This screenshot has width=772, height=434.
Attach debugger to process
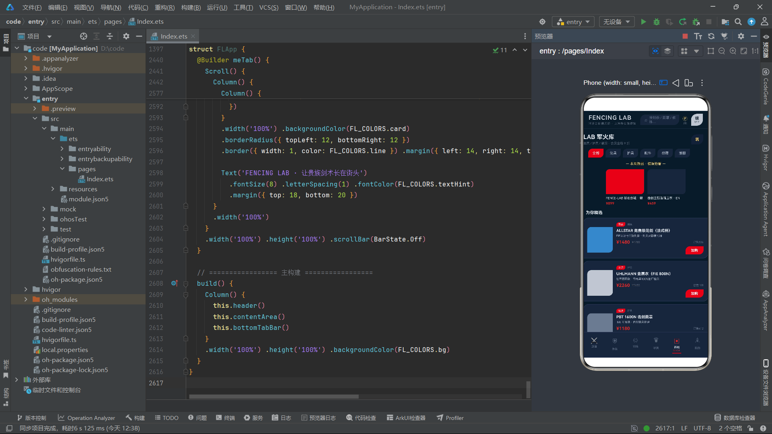point(696,22)
